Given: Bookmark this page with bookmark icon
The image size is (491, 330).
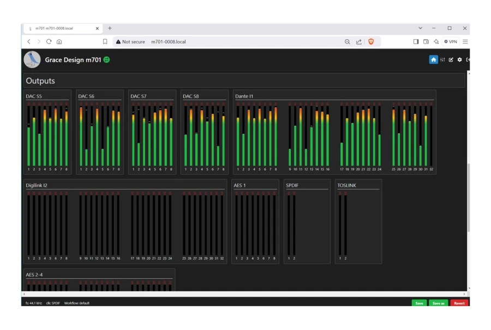Looking at the screenshot, I should (x=105, y=41).
